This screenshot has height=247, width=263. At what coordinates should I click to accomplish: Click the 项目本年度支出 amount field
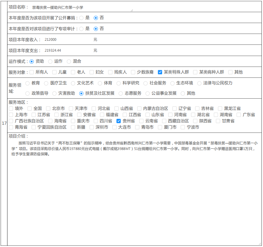[x=67, y=50]
